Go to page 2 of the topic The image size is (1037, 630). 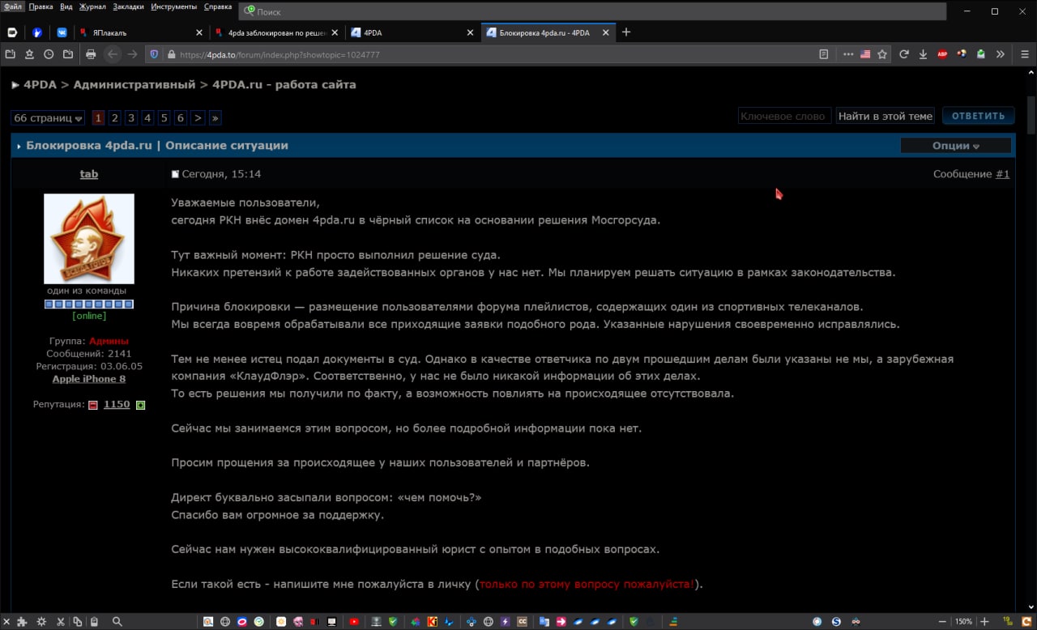pyautogui.click(x=114, y=118)
